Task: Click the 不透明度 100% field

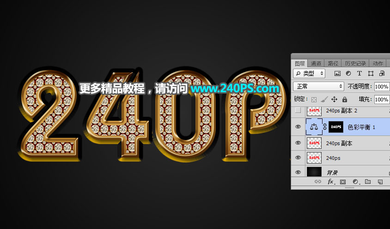Action: coord(382,87)
